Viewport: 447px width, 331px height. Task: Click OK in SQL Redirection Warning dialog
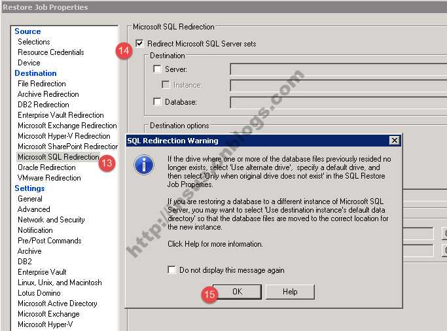pos(237,292)
